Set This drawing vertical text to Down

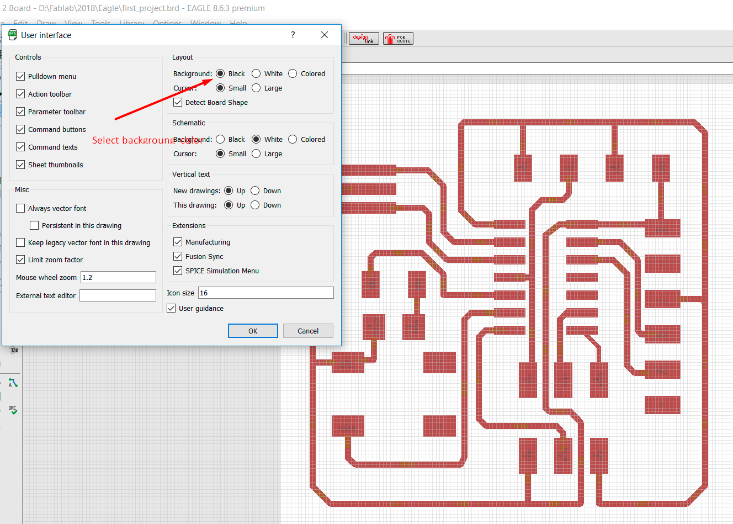[x=255, y=205]
